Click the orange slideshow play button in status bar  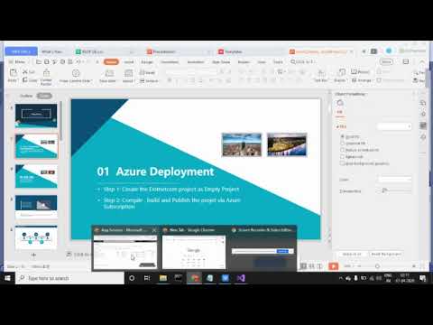[333, 266]
